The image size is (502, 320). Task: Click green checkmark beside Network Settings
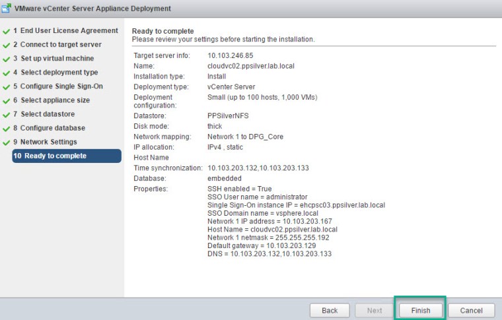tap(7, 143)
